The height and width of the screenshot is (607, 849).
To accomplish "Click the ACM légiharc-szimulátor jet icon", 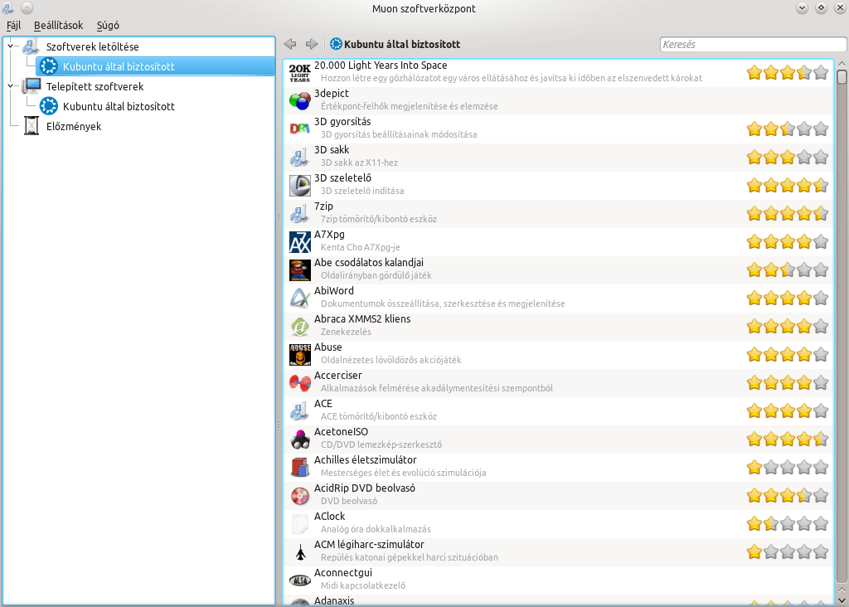I will coord(299,552).
